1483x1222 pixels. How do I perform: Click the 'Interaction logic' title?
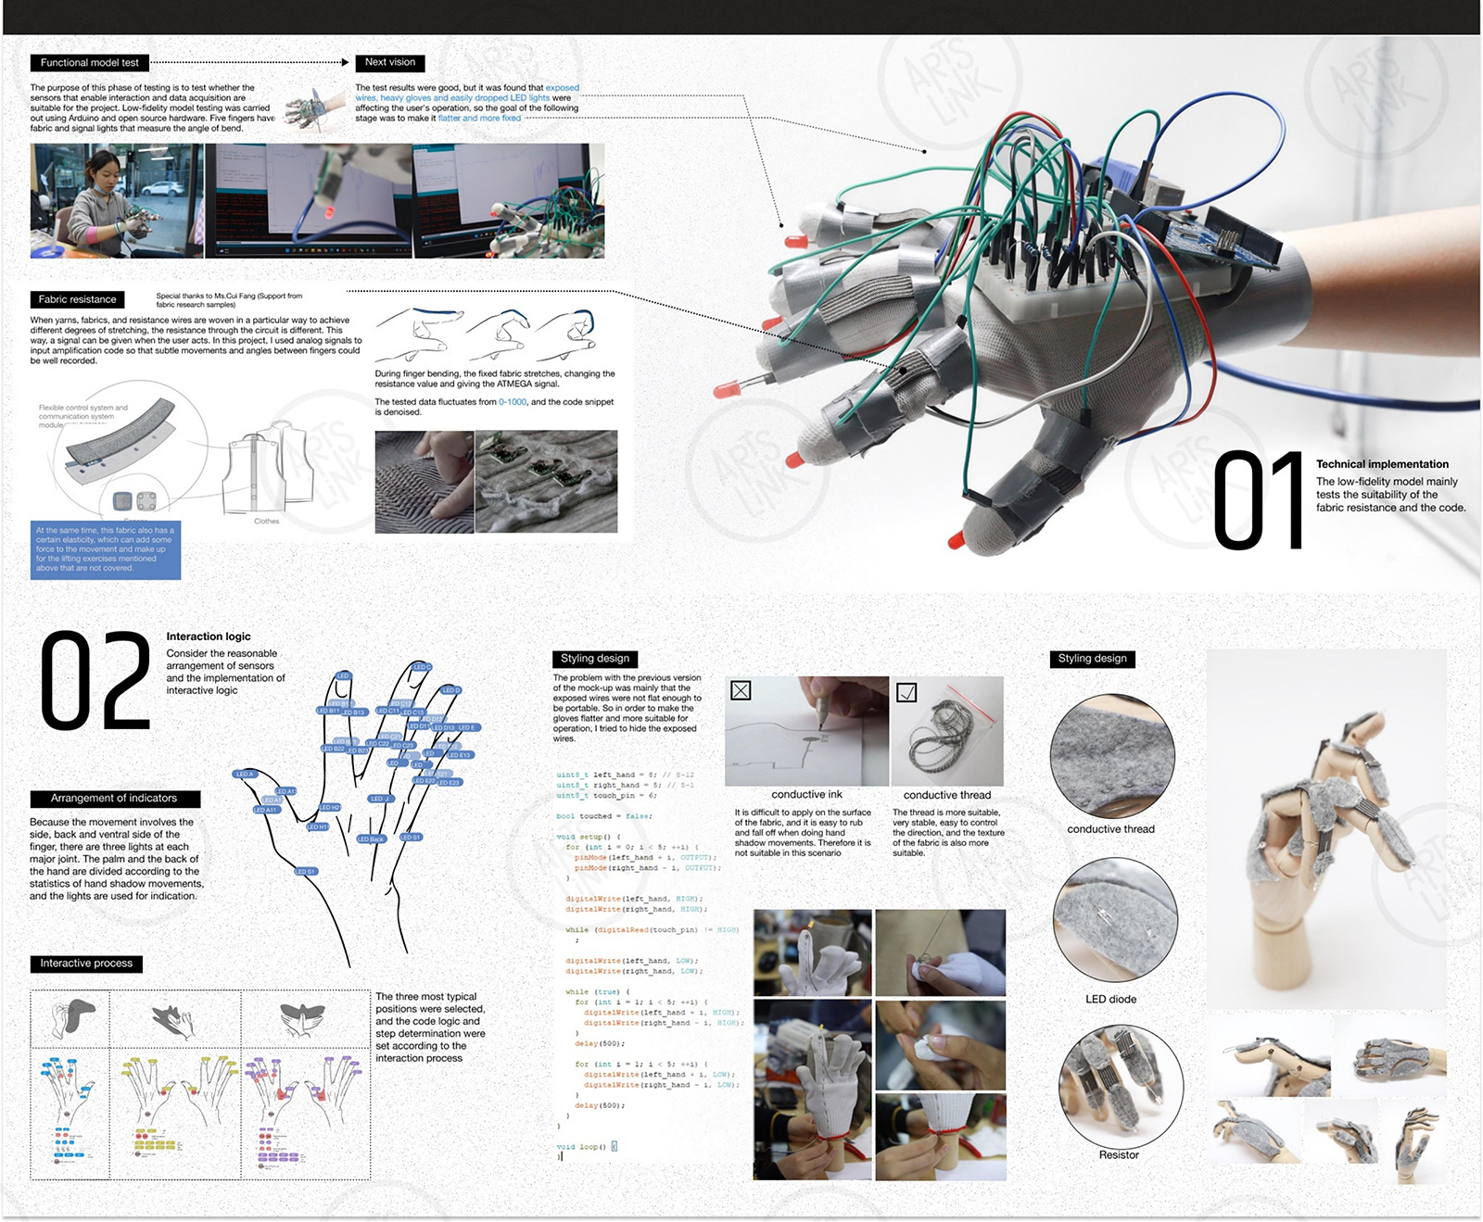(209, 636)
